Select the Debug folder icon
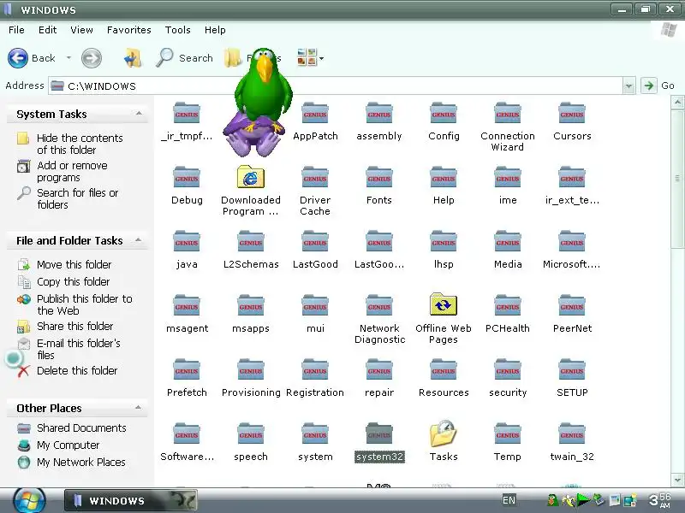This screenshot has width=685, height=513. coord(187,177)
